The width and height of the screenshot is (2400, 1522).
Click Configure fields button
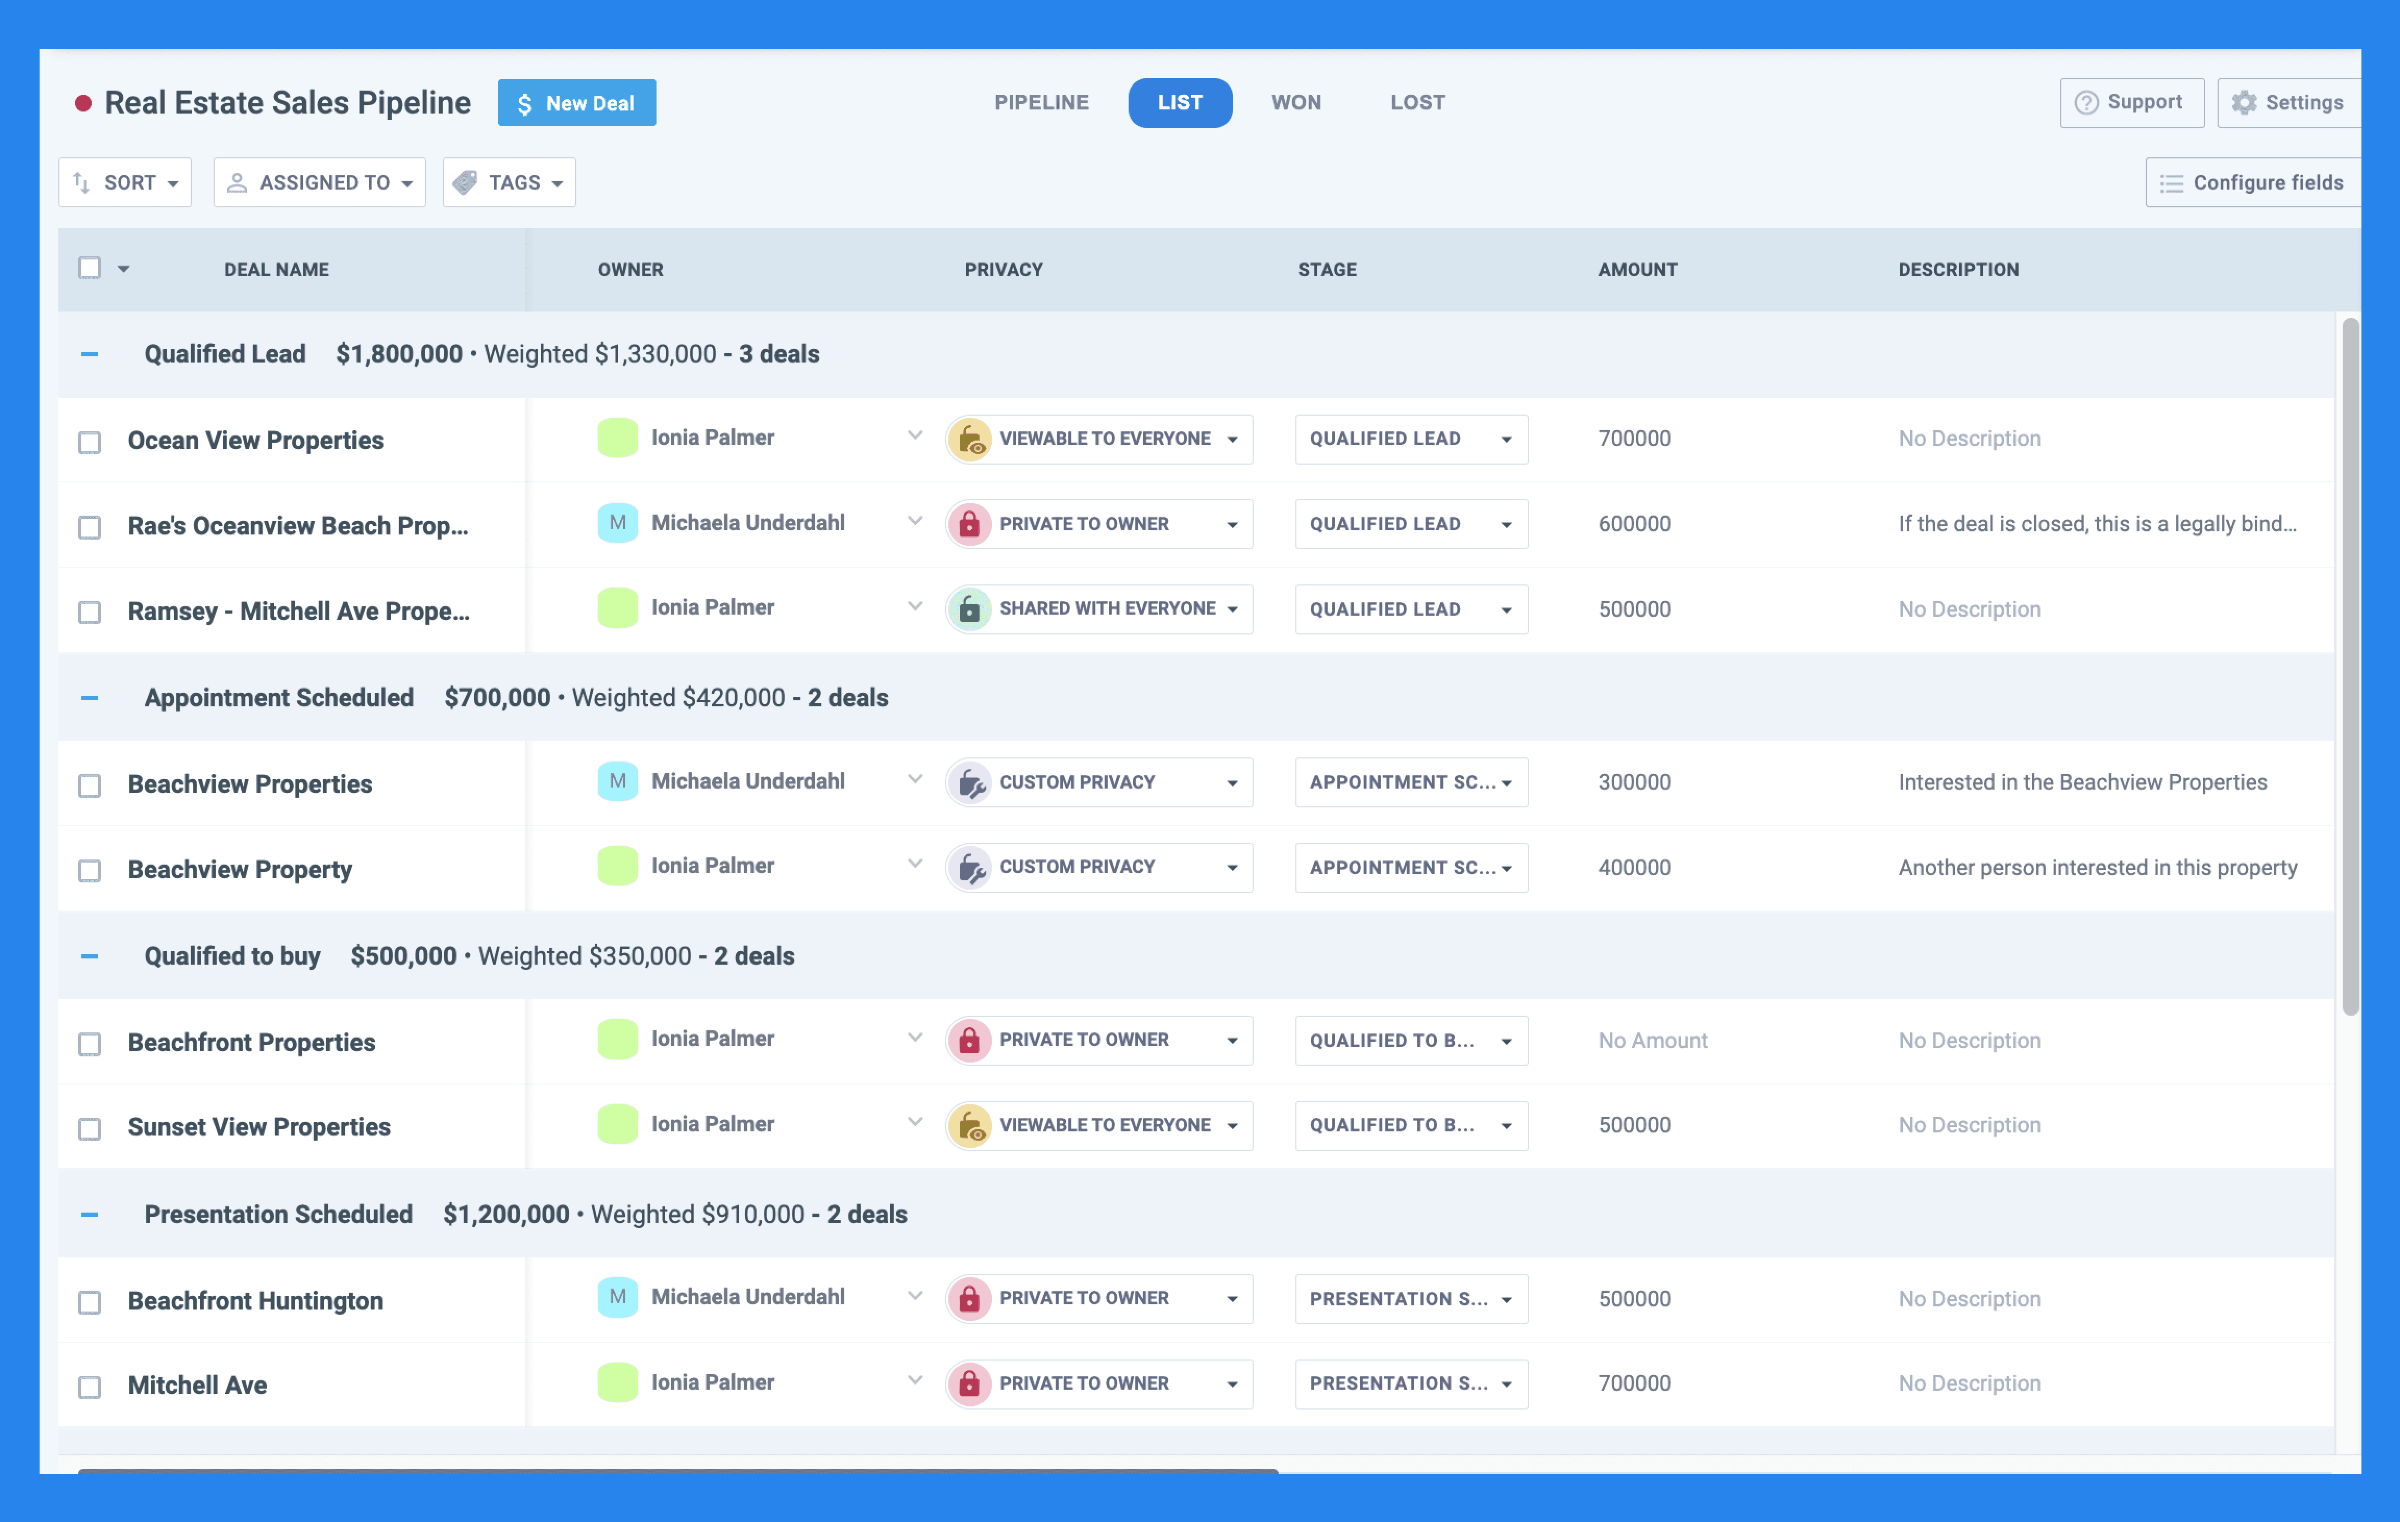(x=2253, y=182)
